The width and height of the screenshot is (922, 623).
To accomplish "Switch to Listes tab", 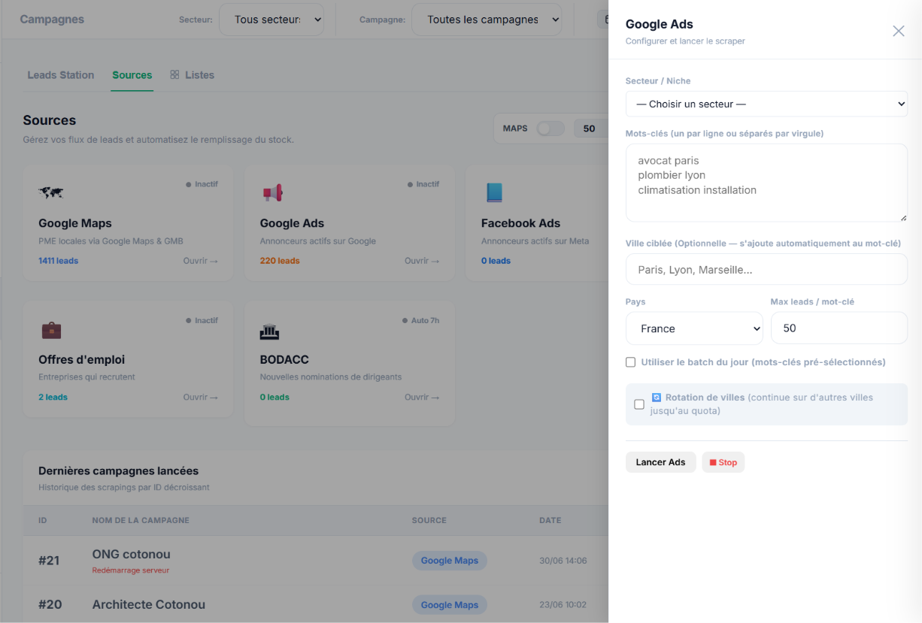I will click(x=199, y=75).
